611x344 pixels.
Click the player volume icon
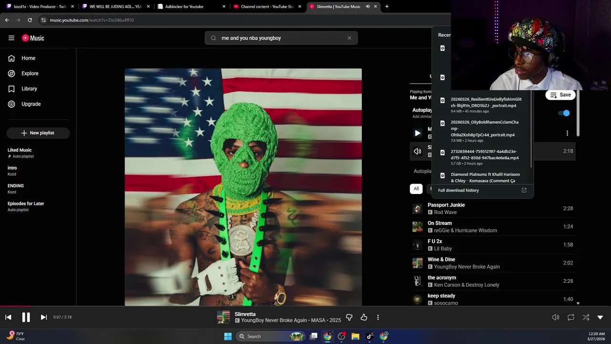pos(556,317)
